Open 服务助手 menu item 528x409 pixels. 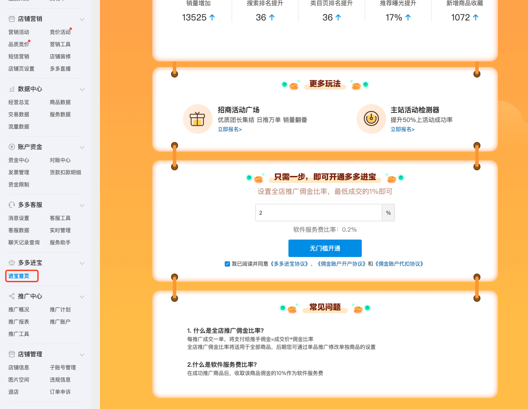click(60, 243)
